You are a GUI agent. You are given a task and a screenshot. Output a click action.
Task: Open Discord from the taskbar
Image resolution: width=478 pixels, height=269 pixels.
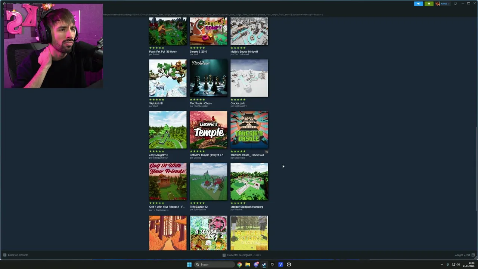pos(256,265)
